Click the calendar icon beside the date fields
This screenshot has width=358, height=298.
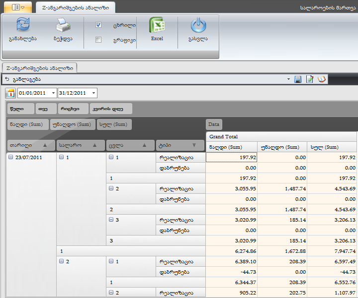[11, 93]
